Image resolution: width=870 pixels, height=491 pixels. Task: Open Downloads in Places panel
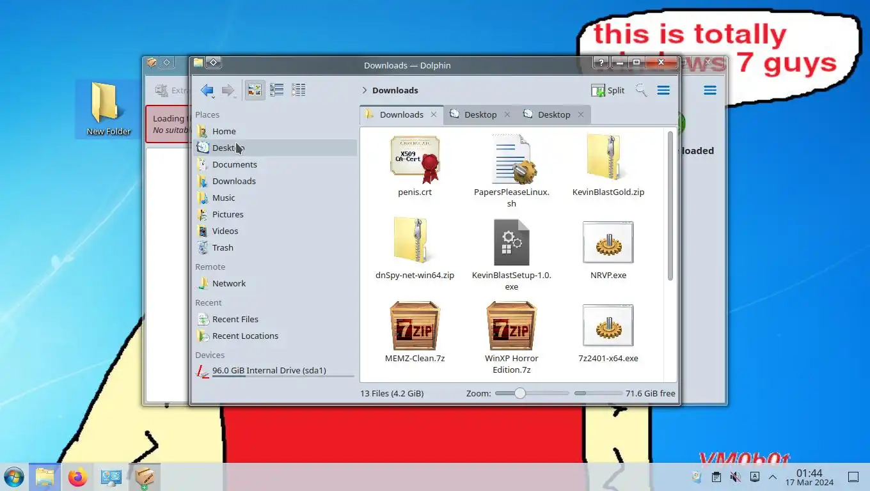[275, 181]
